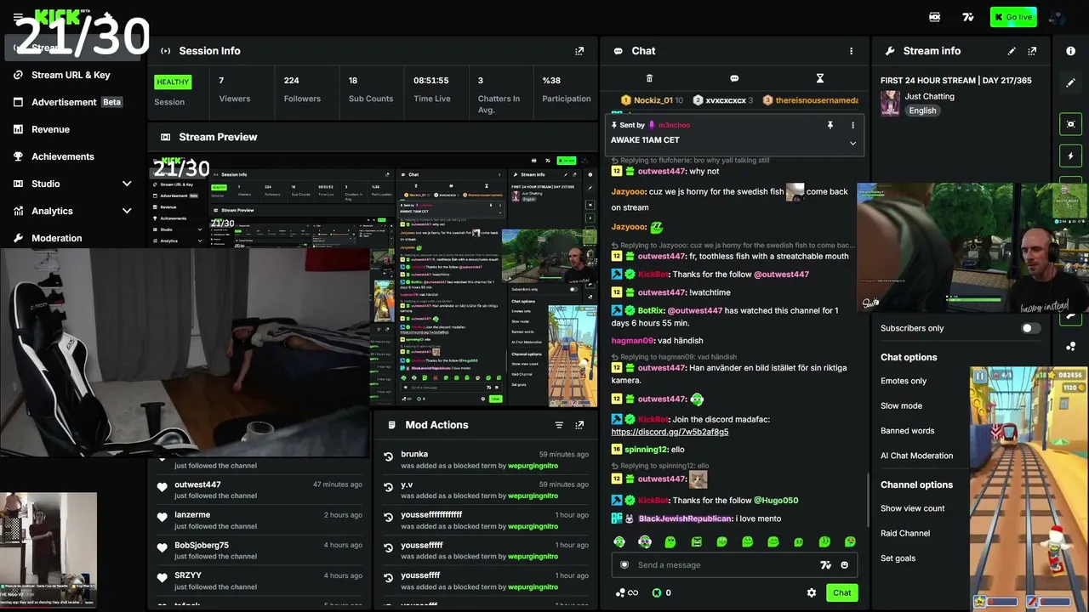Open pinned message three-dot options
Image resolution: width=1089 pixels, height=612 pixels.
pyautogui.click(x=852, y=125)
